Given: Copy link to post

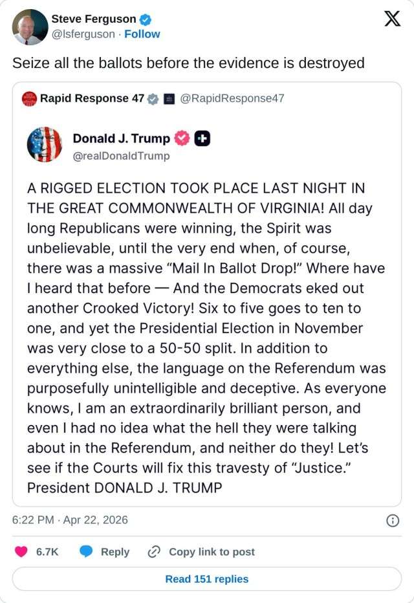Looking at the screenshot, I should pos(201,552).
